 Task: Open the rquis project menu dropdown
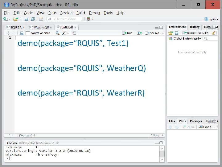[x=212, y=19]
